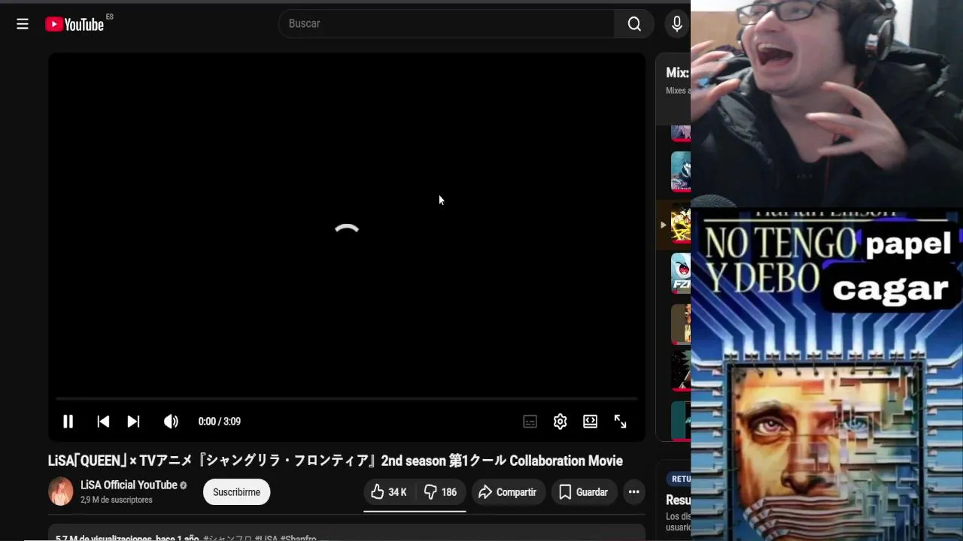Click the Compartir share button

click(508, 492)
